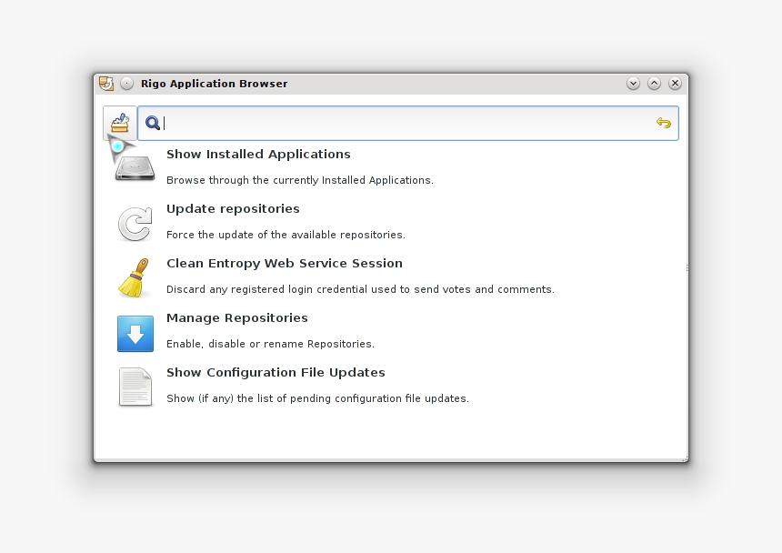The width and height of the screenshot is (782, 553).
Task: Focus the application search text field
Action: click(409, 123)
